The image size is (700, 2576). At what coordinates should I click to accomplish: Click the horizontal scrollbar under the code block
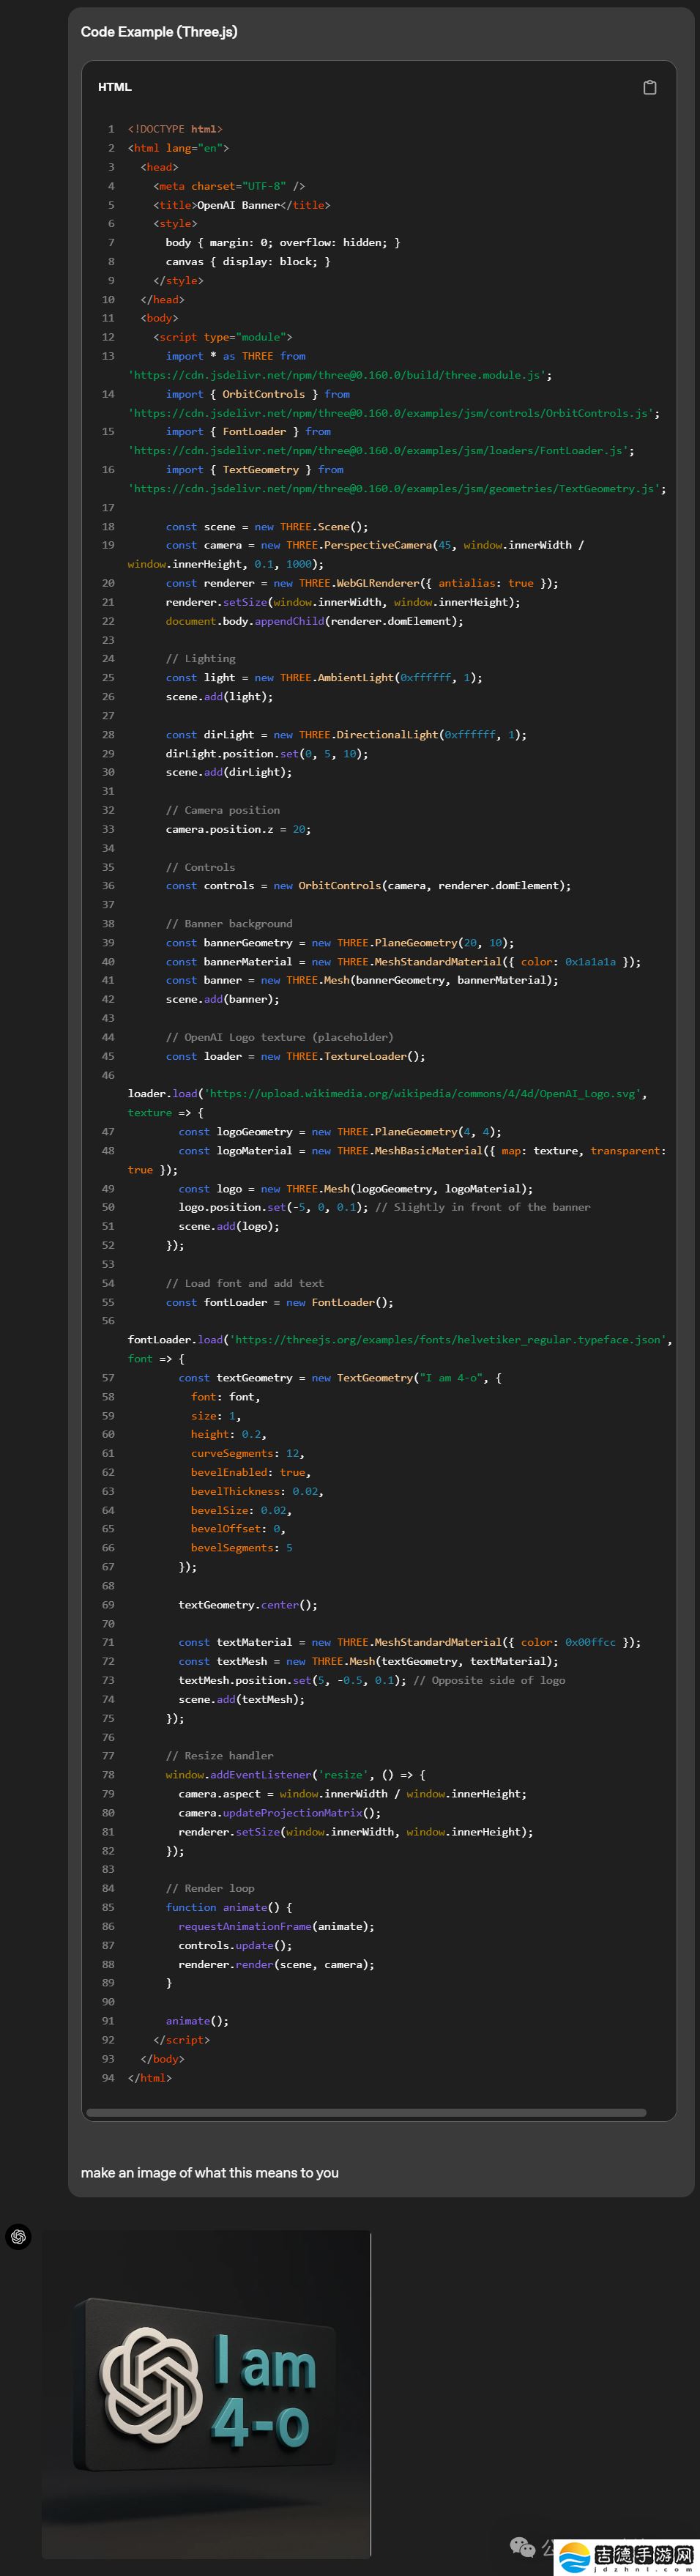point(366,2113)
